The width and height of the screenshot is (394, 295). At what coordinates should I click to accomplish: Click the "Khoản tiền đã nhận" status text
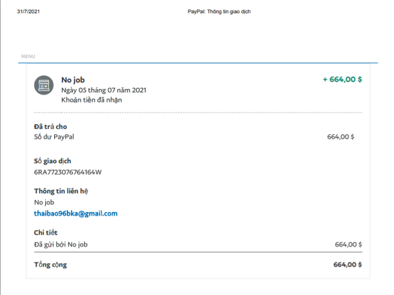pos(91,100)
